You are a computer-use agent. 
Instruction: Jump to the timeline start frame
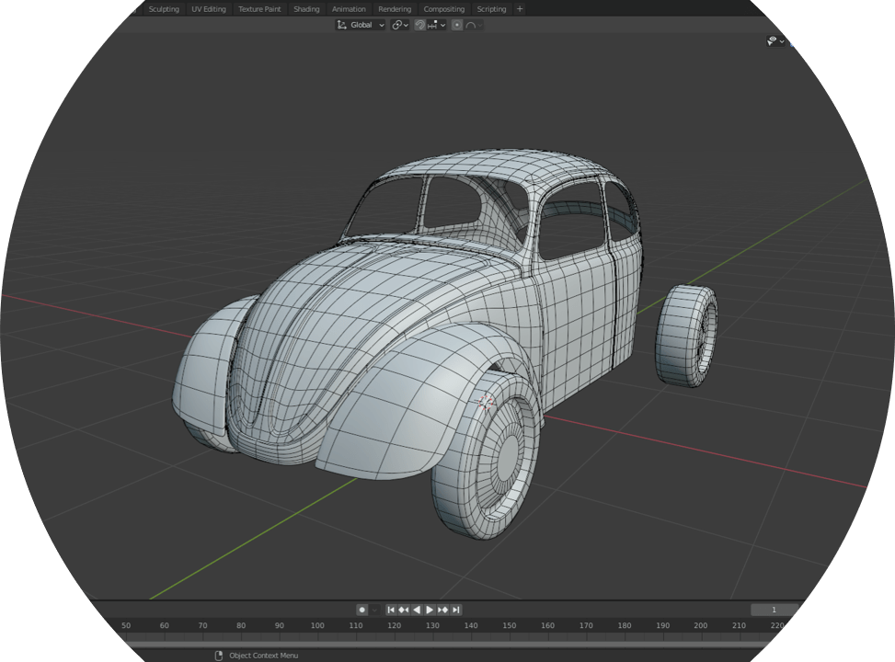391,611
